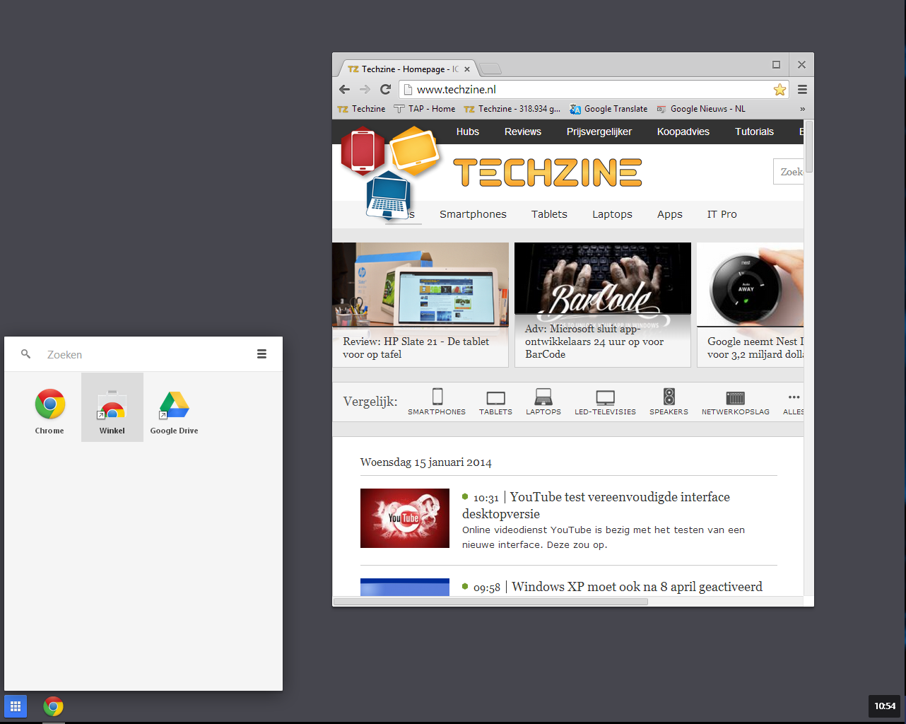Bookmark the page with the star icon

point(779,90)
